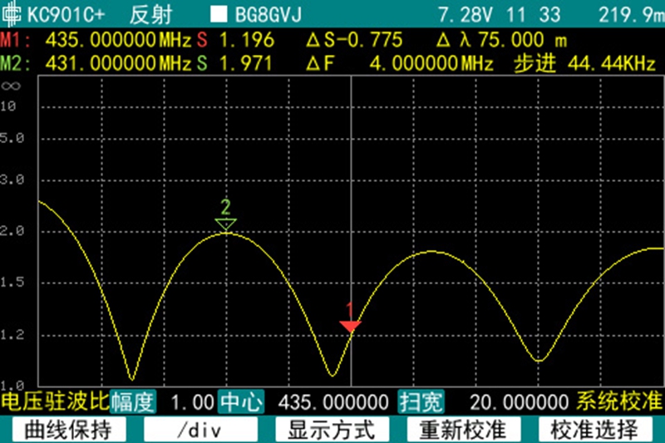665x443 pixels.
Task: Click the 系统校准 status text
Action: pyautogui.click(x=619, y=402)
